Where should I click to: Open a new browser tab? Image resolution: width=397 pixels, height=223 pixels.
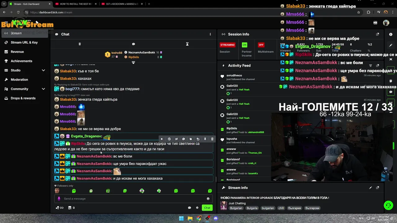coord(149,4)
